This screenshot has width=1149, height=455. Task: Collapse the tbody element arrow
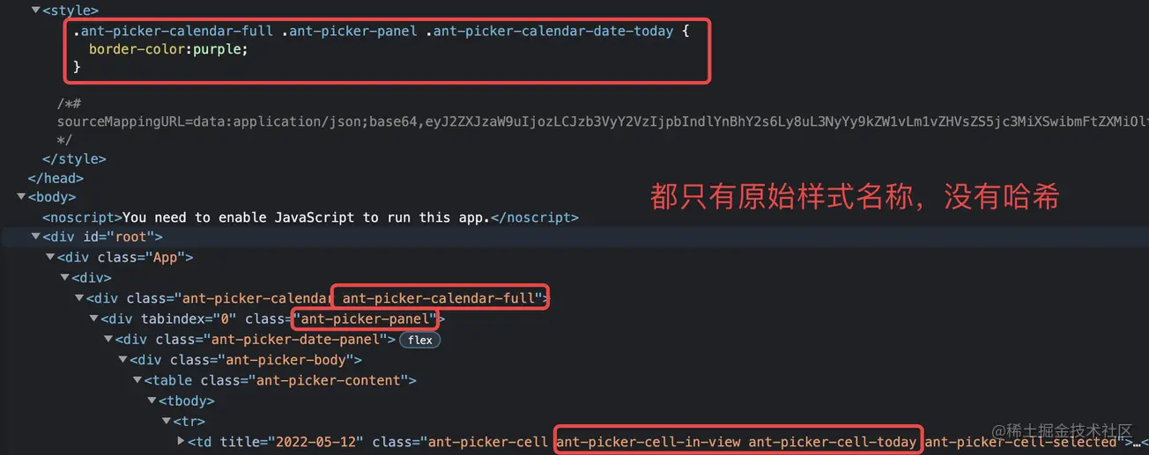pyautogui.click(x=152, y=400)
